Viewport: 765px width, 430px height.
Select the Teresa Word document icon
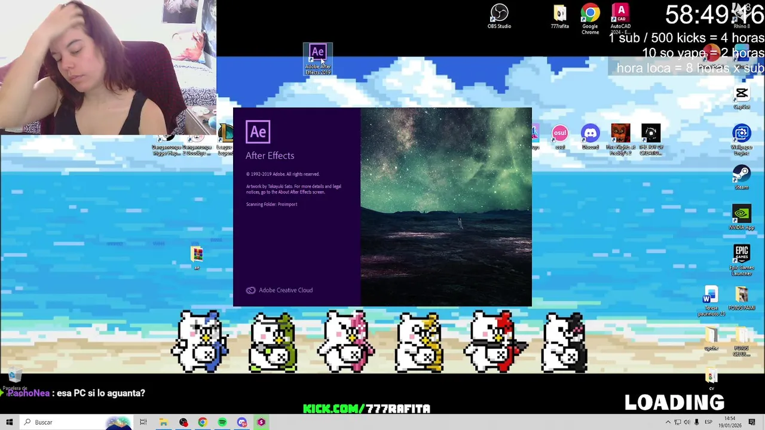711,301
